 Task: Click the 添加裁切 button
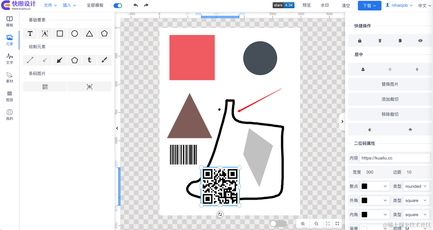390,99
